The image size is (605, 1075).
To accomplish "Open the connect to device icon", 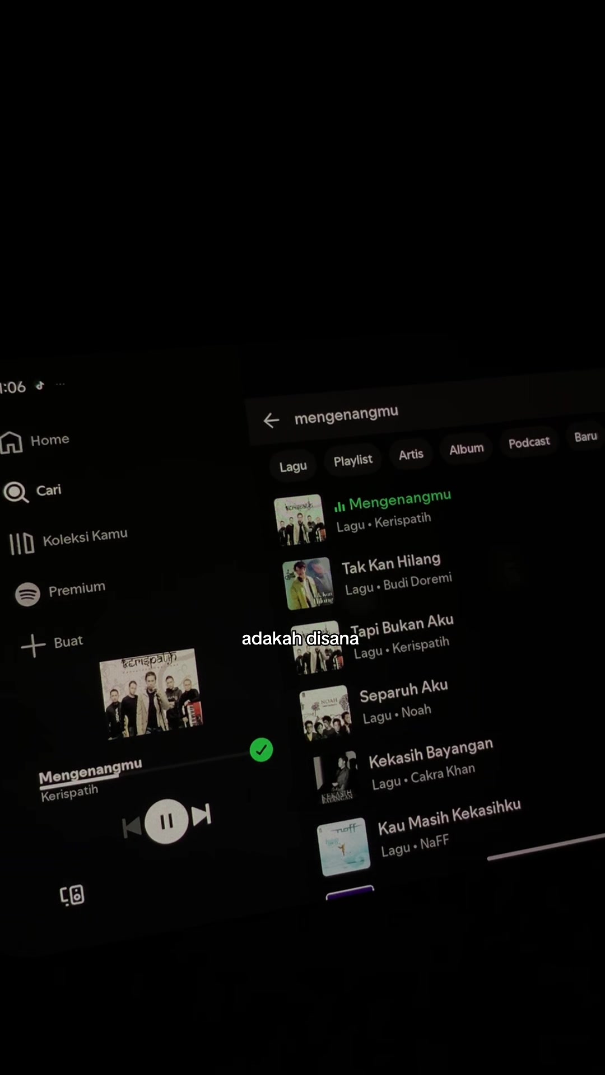I will coord(72,895).
